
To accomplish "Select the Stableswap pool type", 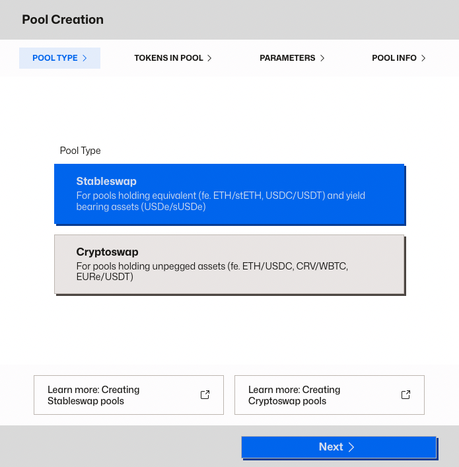I will click(x=229, y=194).
